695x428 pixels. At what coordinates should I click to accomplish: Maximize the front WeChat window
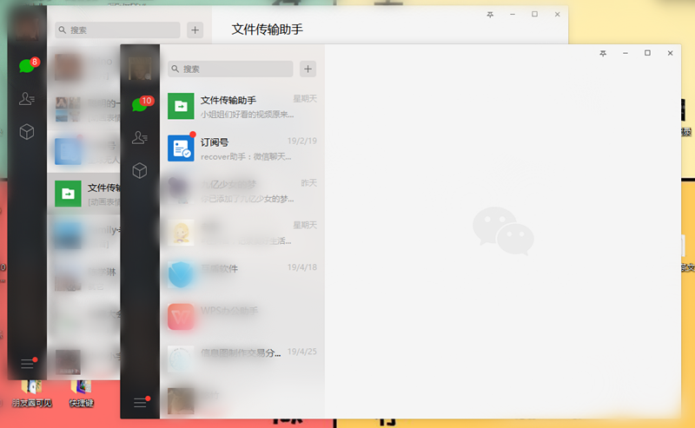[x=647, y=53]
